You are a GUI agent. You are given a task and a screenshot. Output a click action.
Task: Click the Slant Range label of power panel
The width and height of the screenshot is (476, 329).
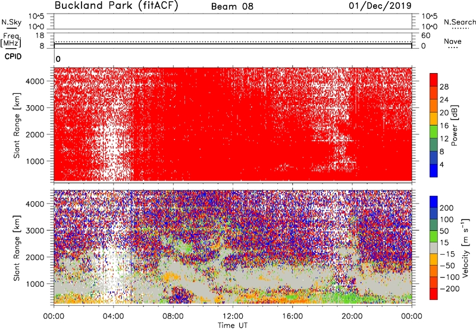tap(17, 125)
